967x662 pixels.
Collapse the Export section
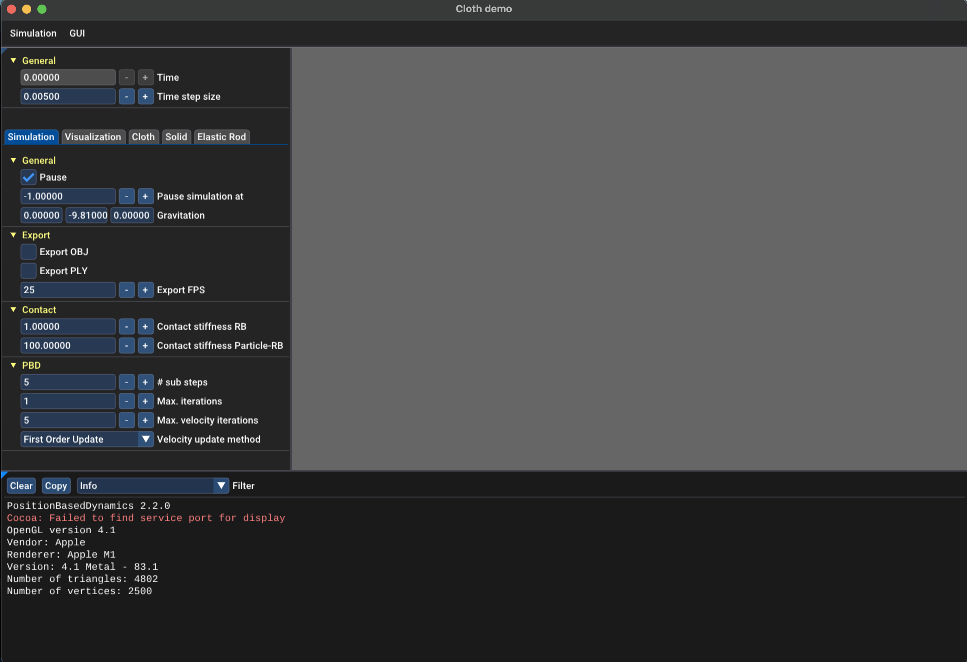(x=13, y=235)
